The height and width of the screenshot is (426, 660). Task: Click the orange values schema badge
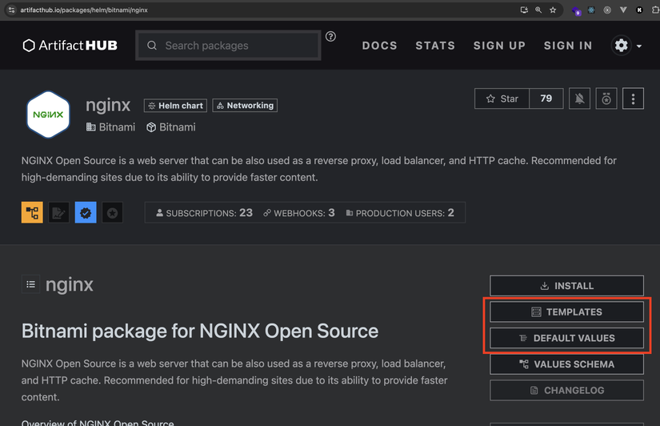[x=32, y=212]
